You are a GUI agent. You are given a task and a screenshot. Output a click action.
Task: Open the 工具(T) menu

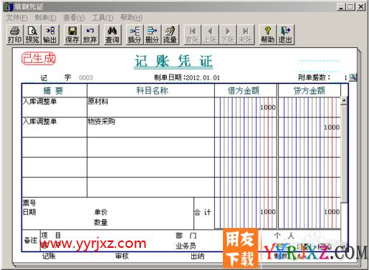point(103,18)
